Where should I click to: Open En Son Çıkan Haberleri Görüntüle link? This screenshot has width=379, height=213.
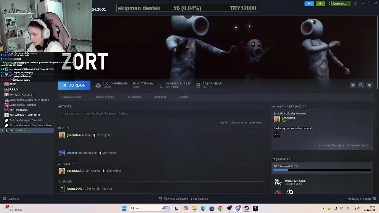tap(241, 122)
